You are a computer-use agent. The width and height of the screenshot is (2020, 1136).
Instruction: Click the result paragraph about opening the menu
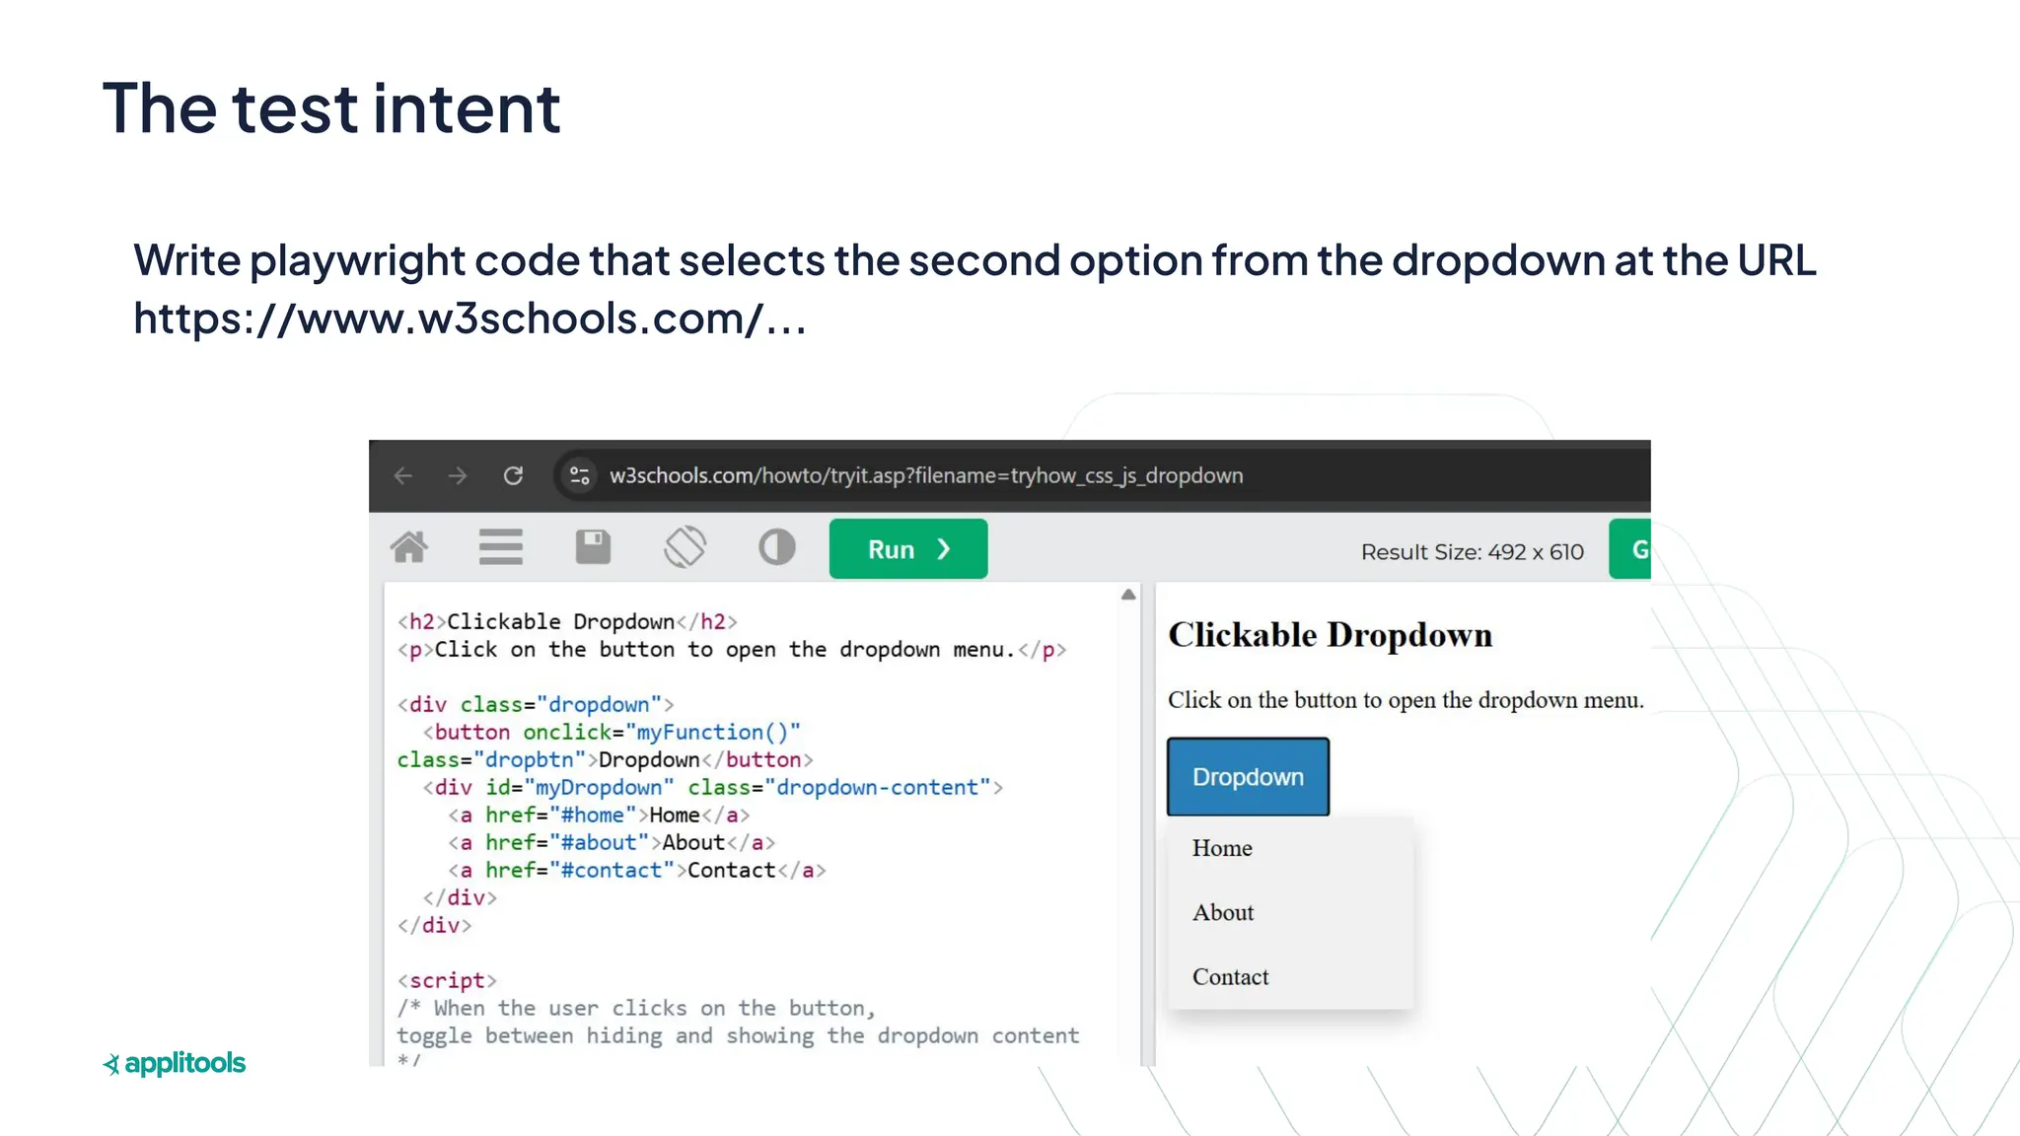point(1406,700)
